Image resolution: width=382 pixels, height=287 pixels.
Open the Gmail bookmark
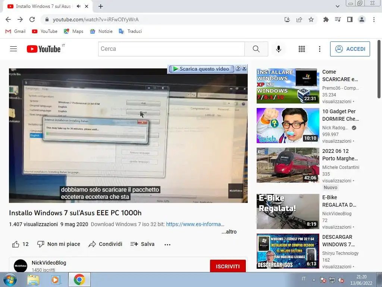click(x=15, y=31)
